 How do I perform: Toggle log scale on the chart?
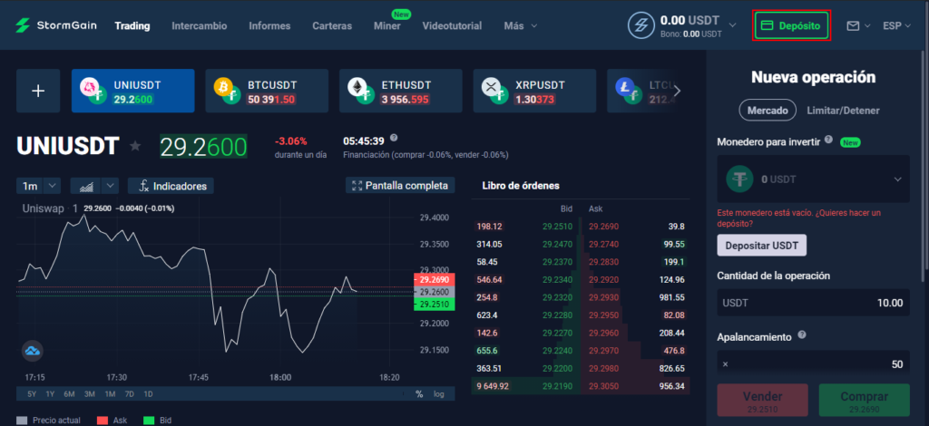pyautogui.click(x=438, y=394)
